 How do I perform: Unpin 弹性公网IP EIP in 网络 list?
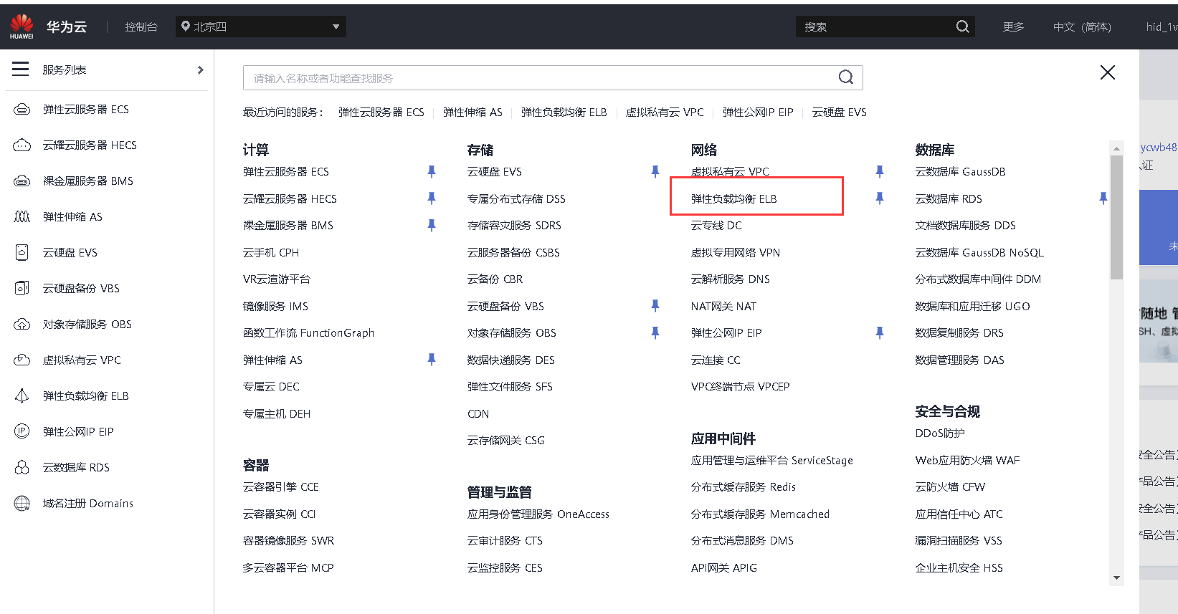880,333
